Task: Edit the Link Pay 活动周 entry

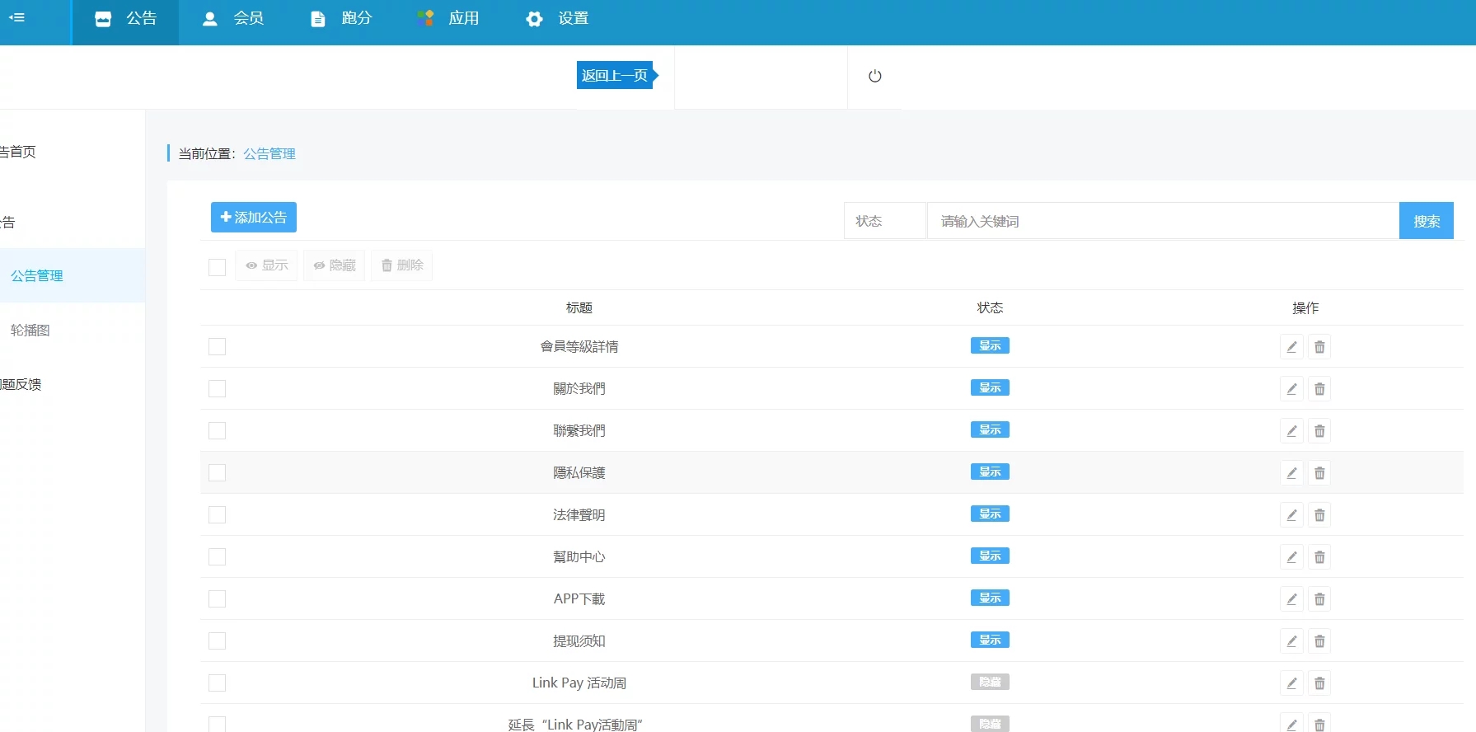Action: click(x=1291, y=683)
